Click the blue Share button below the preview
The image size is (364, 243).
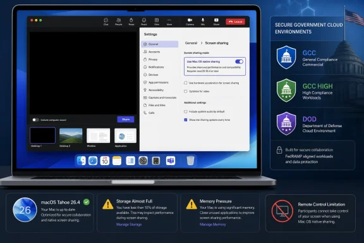[x=126, y=120]
